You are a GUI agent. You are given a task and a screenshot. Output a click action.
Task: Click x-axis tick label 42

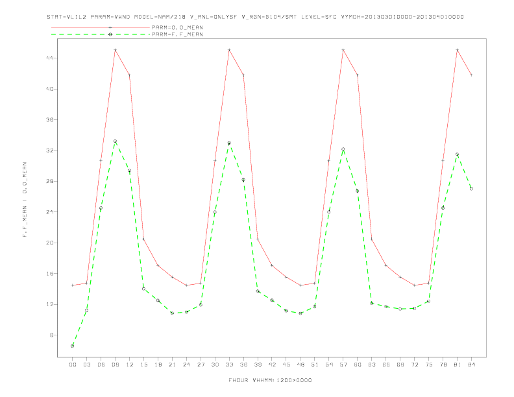click(x=272, y=365)
